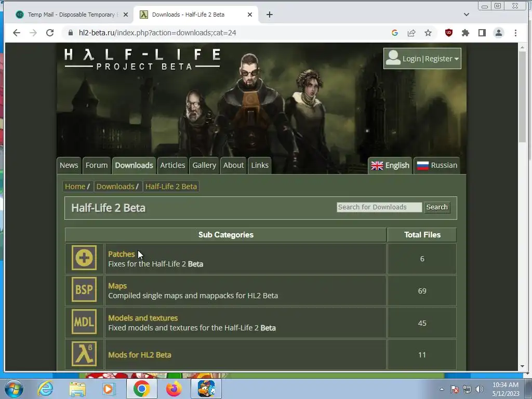Click the Sub Categories column header

coord(225,235)
